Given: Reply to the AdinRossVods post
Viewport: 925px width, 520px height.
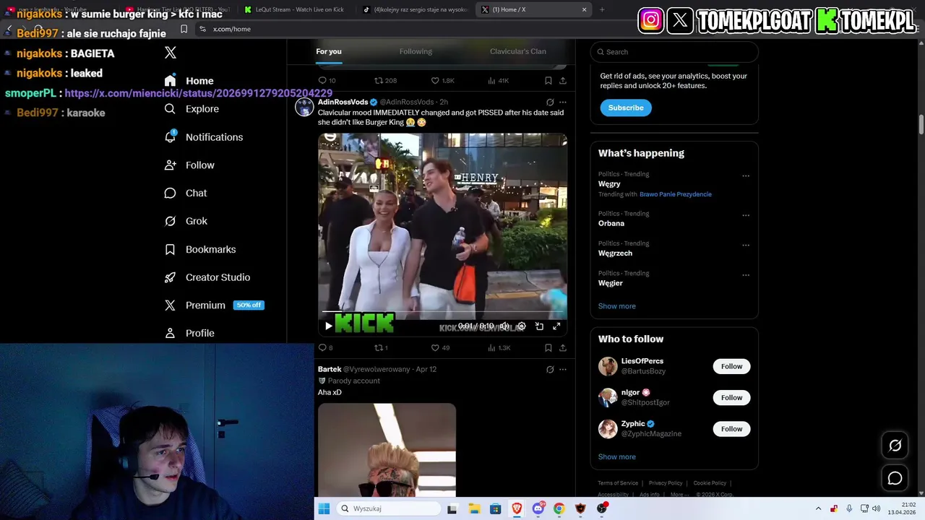Looking at the screenshot, I should pyautogui.click(x=325, y=348).
